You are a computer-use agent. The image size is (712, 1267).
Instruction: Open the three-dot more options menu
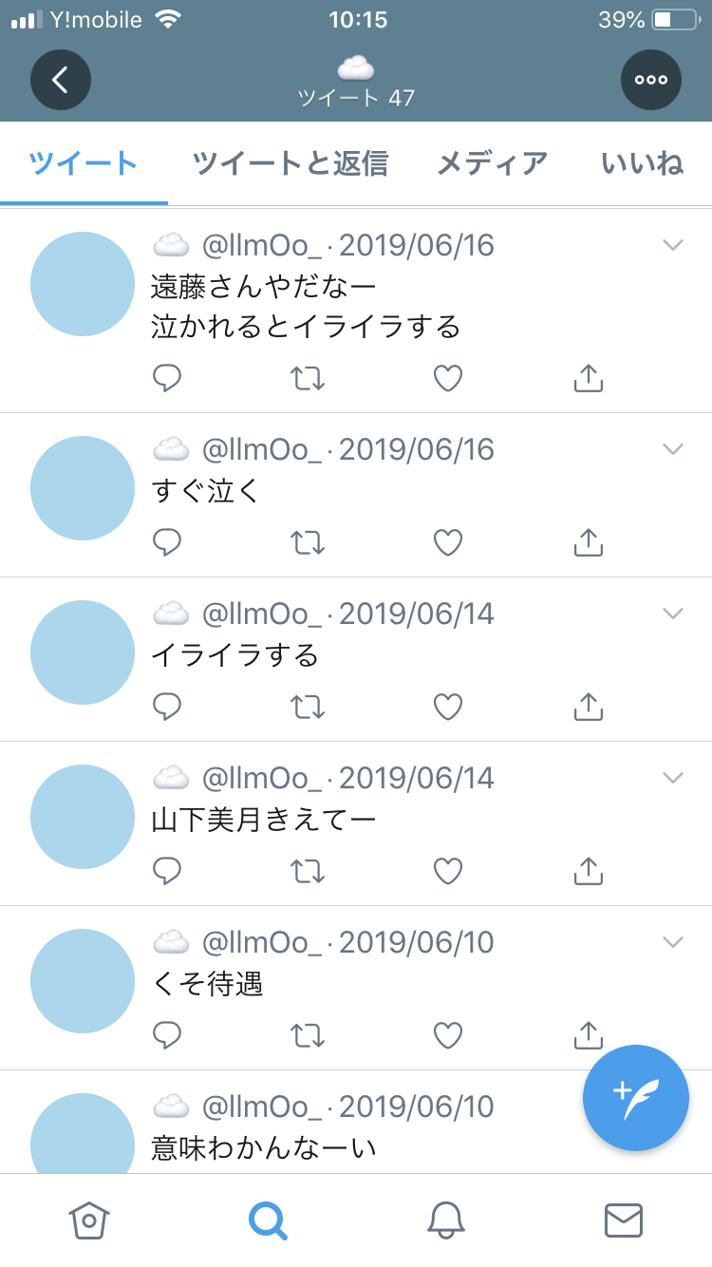[651, 80]
